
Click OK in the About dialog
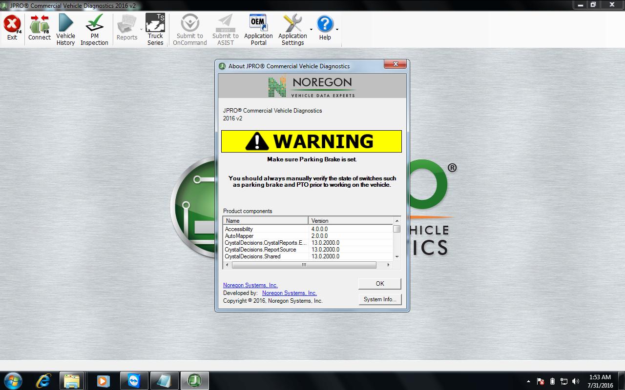(380, 284)
